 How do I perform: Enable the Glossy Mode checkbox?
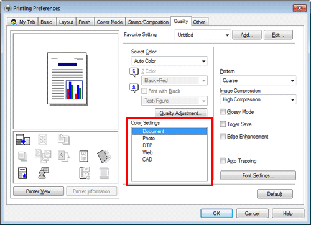point(223,112)
